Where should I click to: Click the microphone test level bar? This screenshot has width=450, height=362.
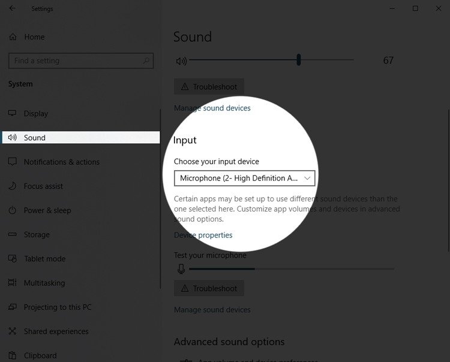pos(292,269)
